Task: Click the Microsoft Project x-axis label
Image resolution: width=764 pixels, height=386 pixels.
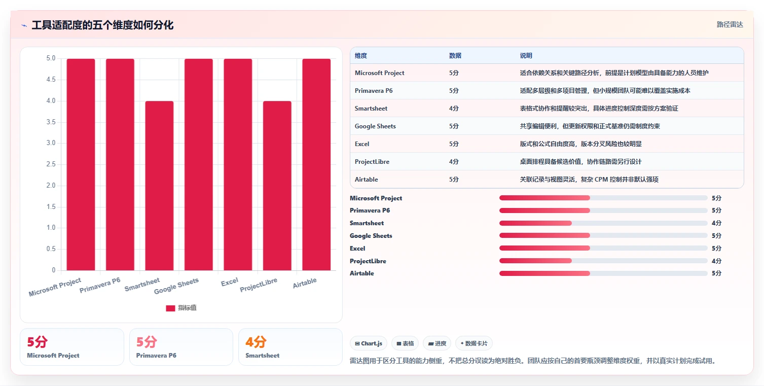Action: pyautogui.click(x=55, y=287)
